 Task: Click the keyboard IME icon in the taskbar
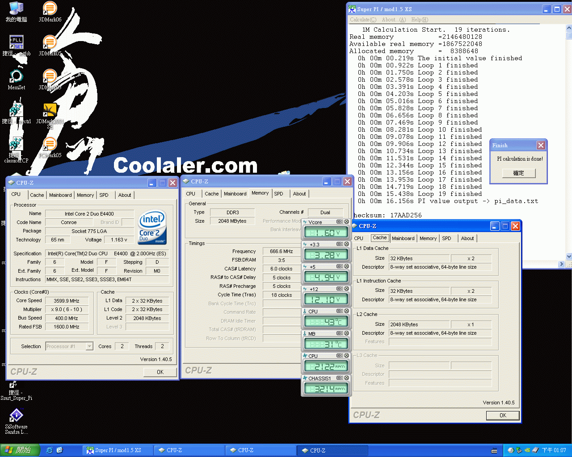(x=494, y=450)
